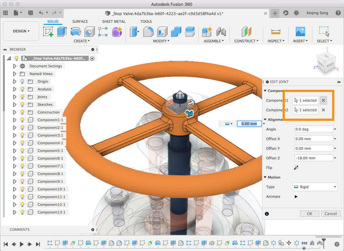The width and height of the screenshot is (344, 251).
Task: Open the Motion Type dropdown showing Rigid
Action: pyautogui.click(x=315, y=187)
